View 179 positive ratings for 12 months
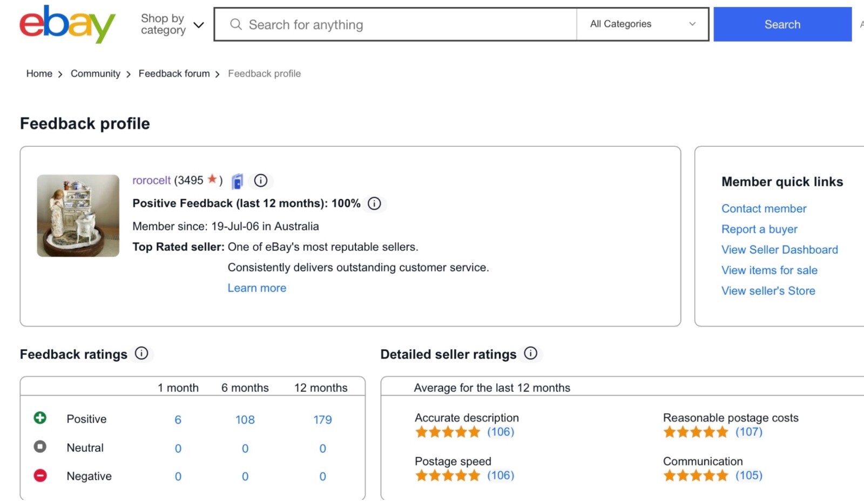 [x=322, y=420]
